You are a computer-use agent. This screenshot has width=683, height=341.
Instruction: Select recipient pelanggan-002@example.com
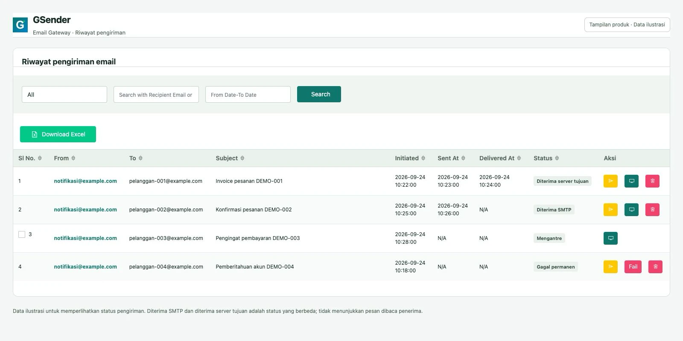coord(166,210)
